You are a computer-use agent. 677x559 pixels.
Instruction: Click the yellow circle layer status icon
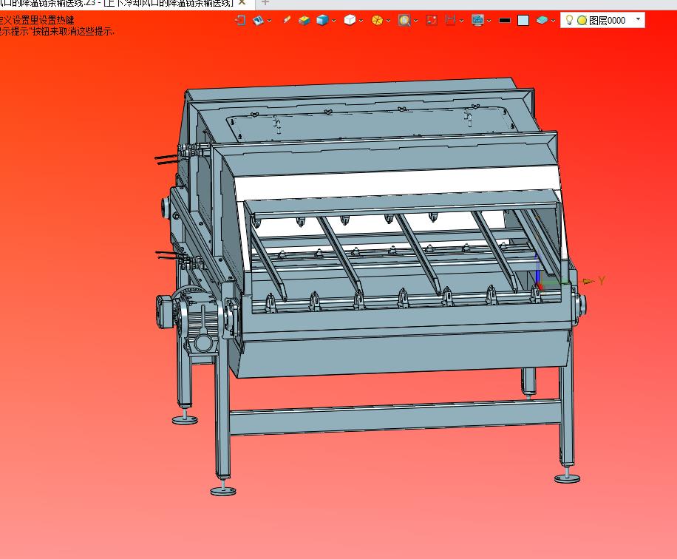click(582, 20)
